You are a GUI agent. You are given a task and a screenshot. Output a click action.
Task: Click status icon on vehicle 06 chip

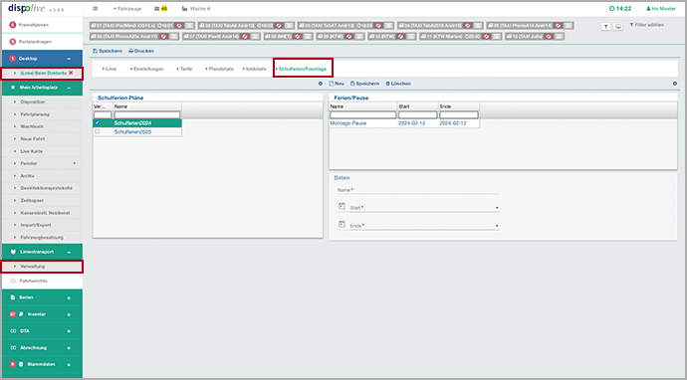[163, 37]
